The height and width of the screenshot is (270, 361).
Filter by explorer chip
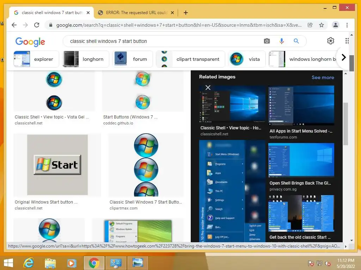point(36,59)
